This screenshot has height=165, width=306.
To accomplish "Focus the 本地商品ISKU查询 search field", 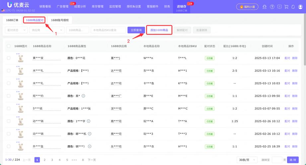I will [108, 30].
